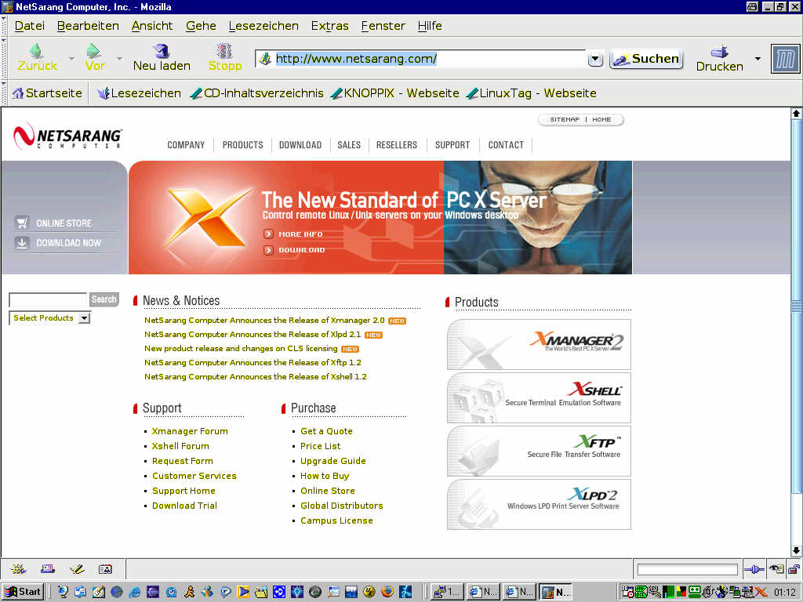Screen dimensions: 803x602
Task: Open the Download Trial link
Action: coord(184,506)
